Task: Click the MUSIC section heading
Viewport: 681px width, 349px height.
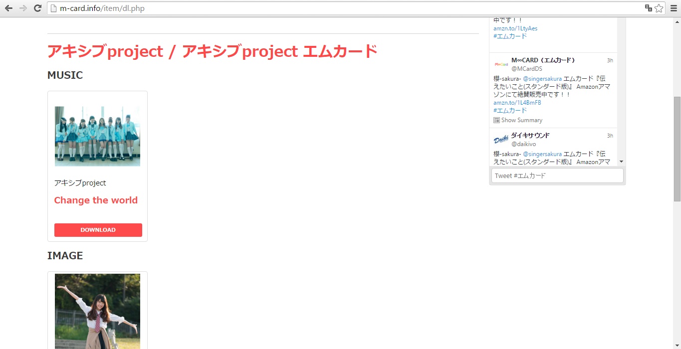Action: pyautogui.click(x=65, y=75)
